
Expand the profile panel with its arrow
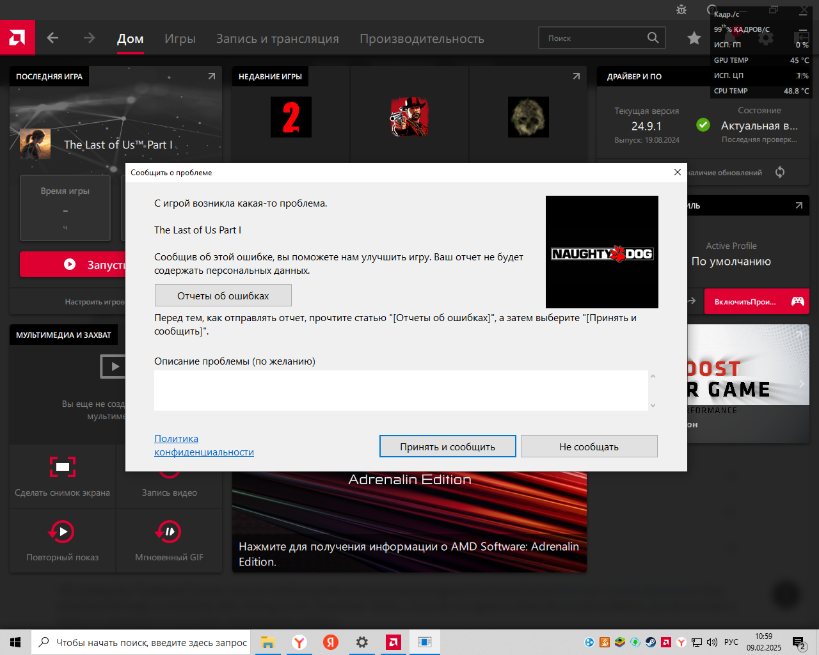(799, 205)
